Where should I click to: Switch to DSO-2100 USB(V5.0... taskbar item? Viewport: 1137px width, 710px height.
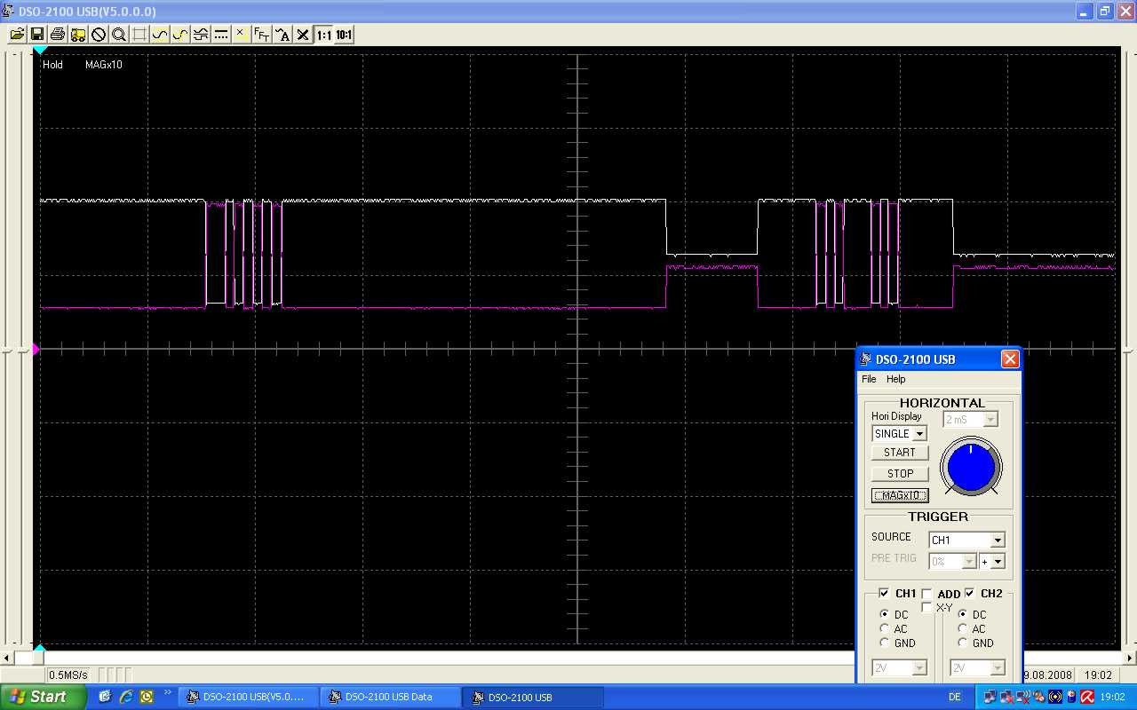click(248, 697)
